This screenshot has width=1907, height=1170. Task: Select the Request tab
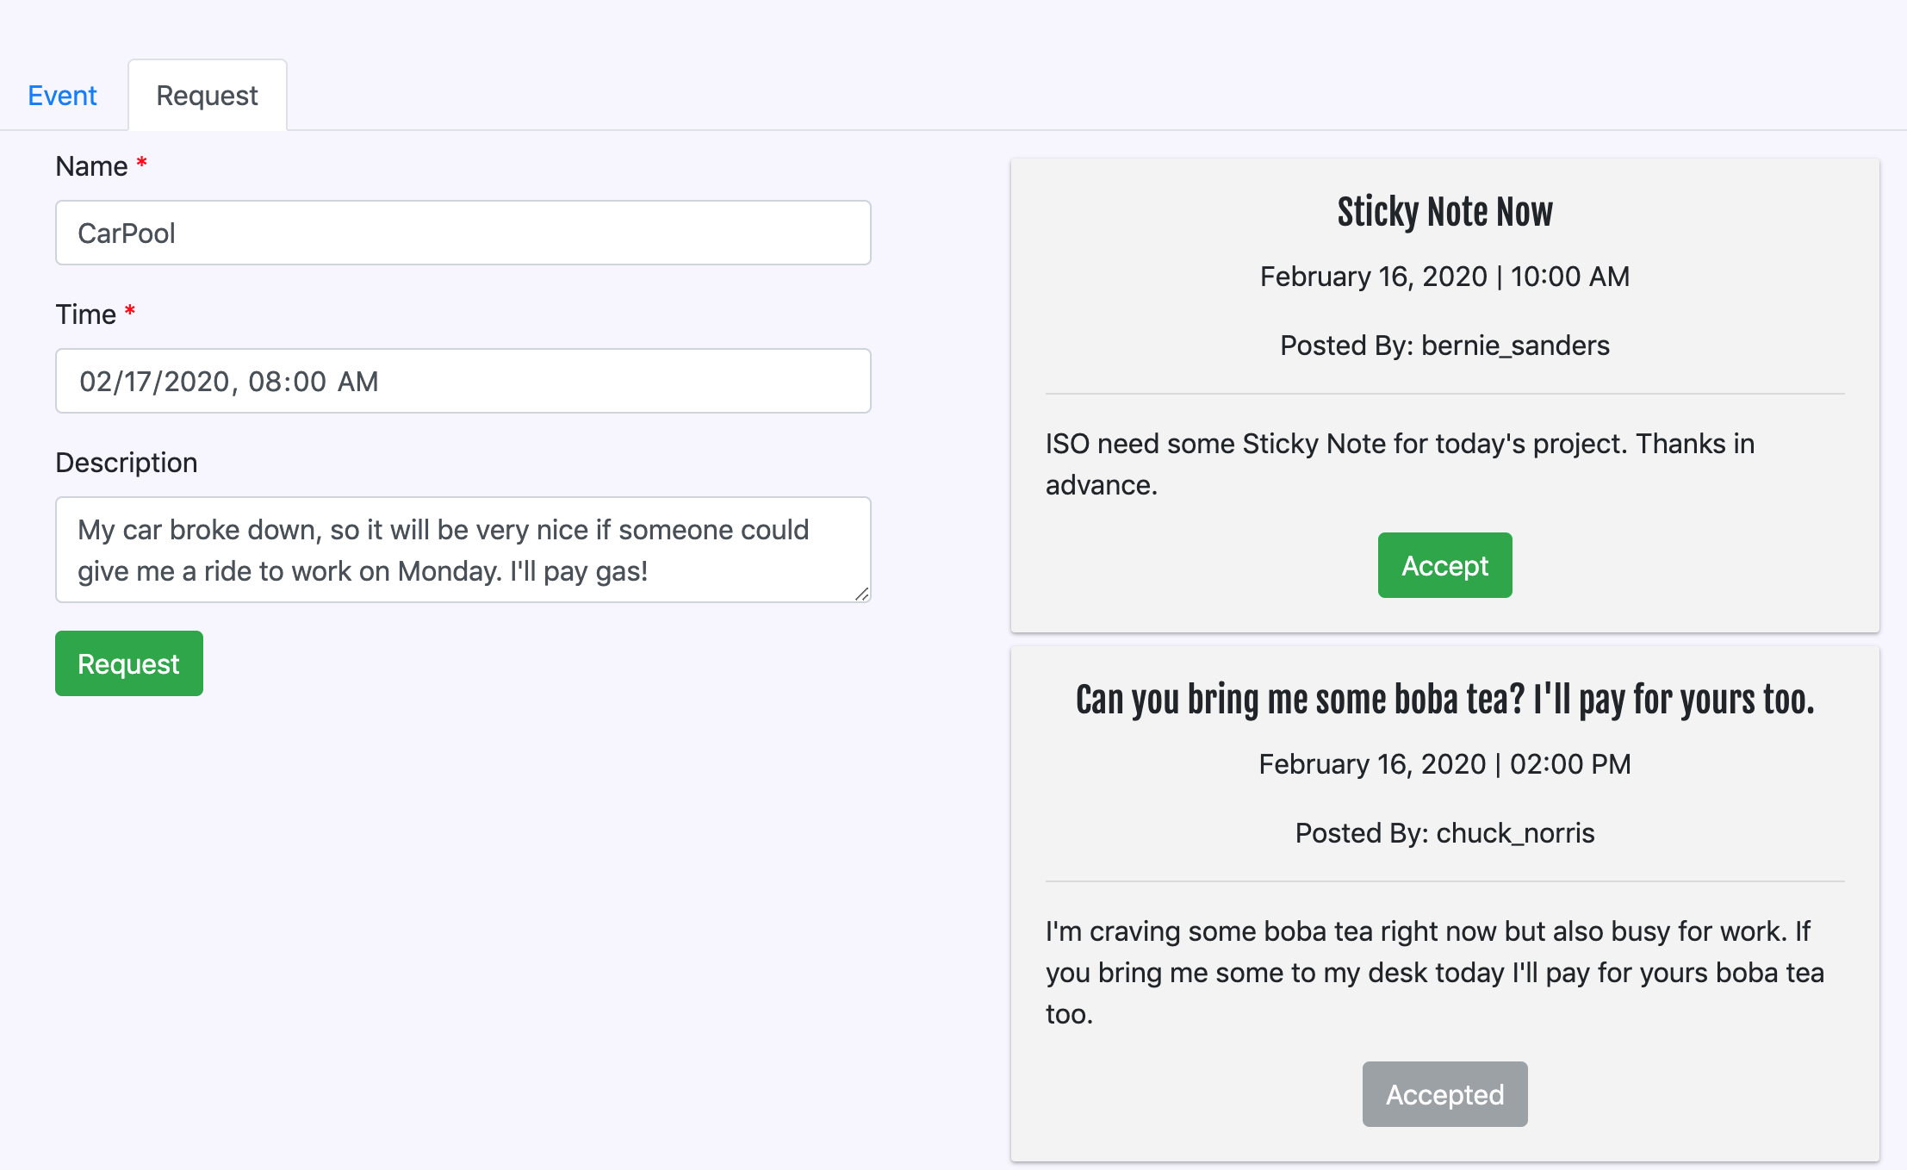pos(207,96)
